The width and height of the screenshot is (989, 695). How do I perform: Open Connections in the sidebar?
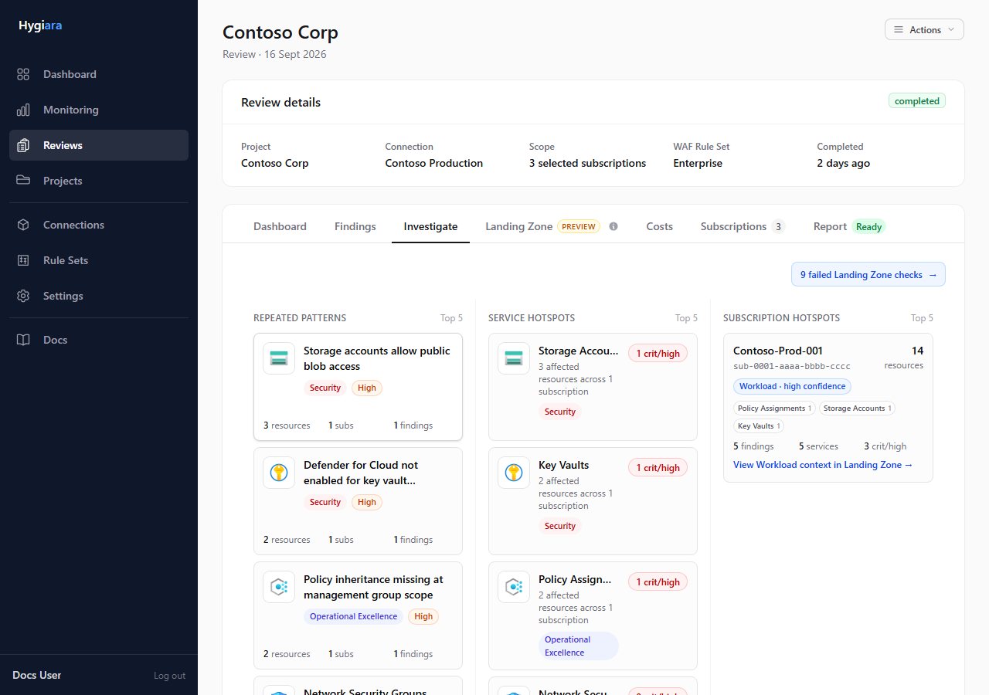(x=99, y=225)
